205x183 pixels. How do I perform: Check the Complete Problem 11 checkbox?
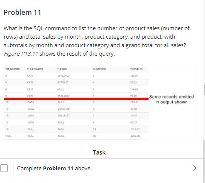4,168
